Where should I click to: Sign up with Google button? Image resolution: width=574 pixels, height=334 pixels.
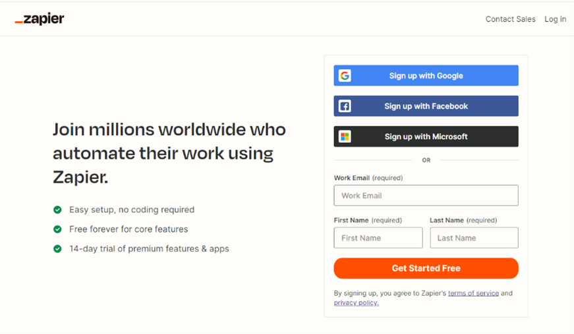pyautogui.click(x=426, y=75)
